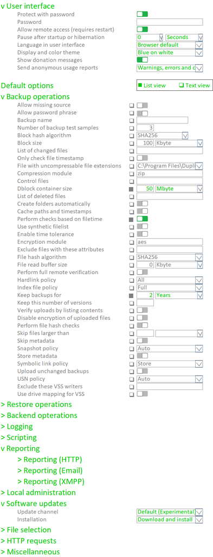This screenshot has height=557, width=213.
Task: Toggle the Skip metadata switch
Action: click(x=142, y=341)
